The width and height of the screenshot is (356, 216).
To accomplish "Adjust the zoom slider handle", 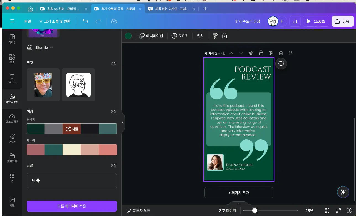I will 255,210.
